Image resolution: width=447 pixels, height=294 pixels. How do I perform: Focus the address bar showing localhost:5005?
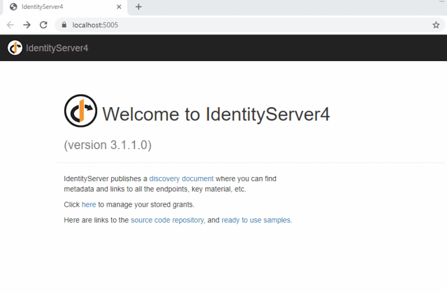pyautogui.click(x=233, y=25)
